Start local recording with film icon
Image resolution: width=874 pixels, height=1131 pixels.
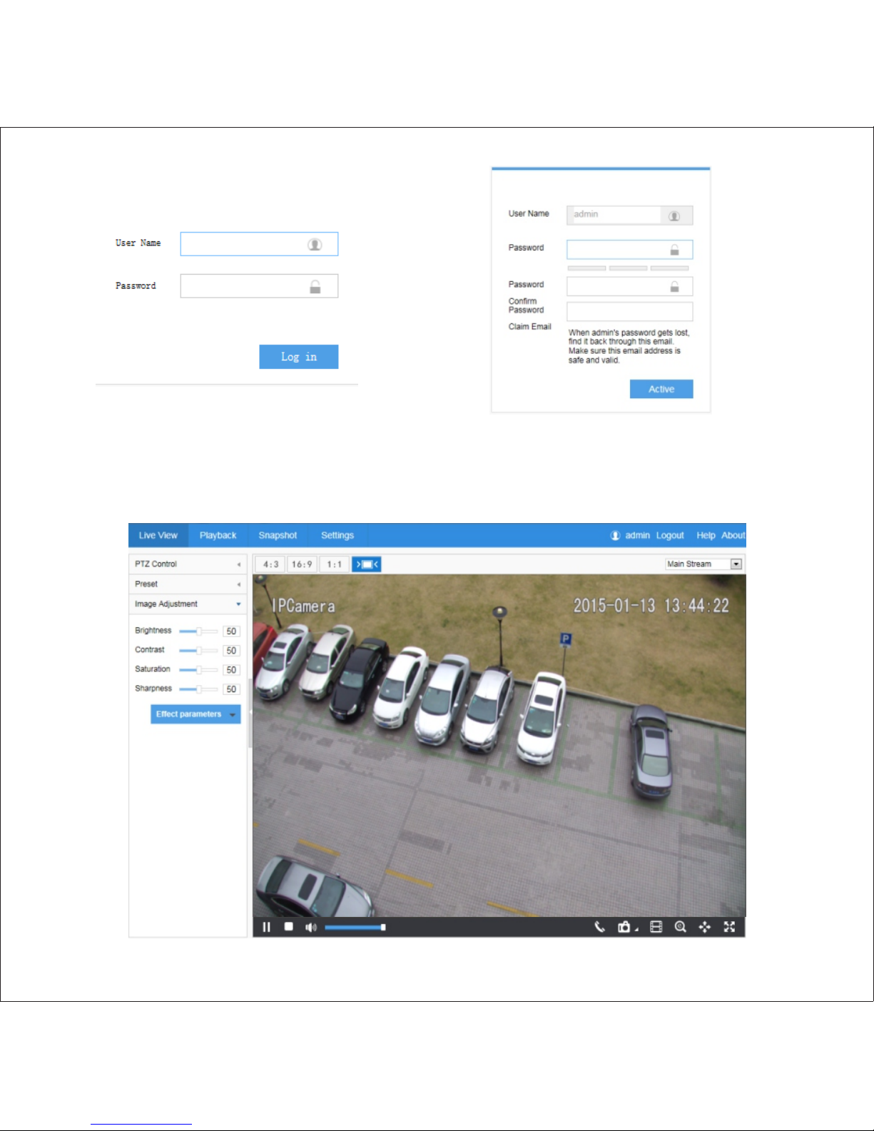(656, 927)
